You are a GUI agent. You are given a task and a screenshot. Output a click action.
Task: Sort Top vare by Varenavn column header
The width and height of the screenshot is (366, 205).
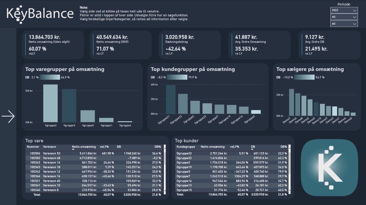click(50, 147)
